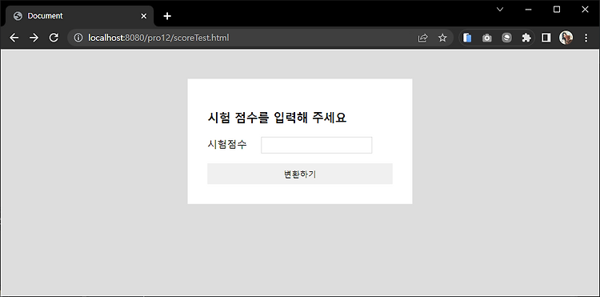Minimize the Chrome window
This screenshot has width=600, height=297.
[529, 10]
